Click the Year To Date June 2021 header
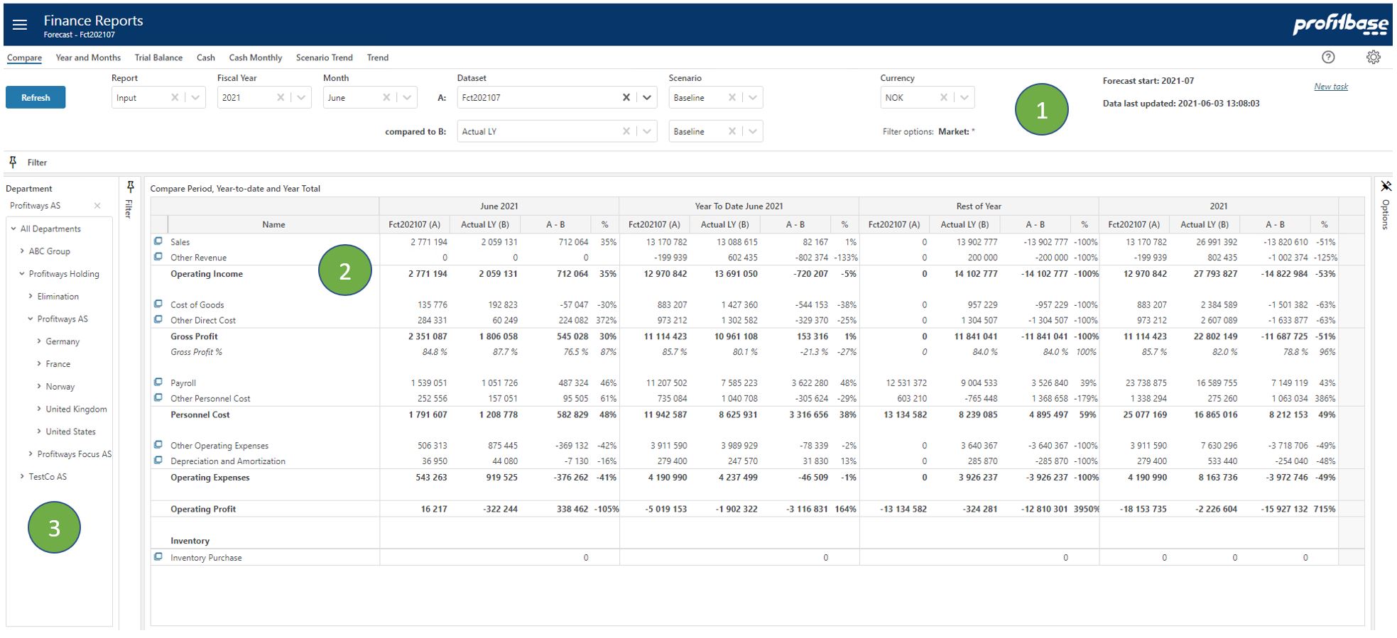Image resolution: width=1397 pixels, height=638 pixels. [739, 206]
